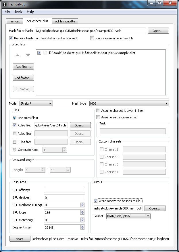Select the Generate rules radio button

coord(14,150)
